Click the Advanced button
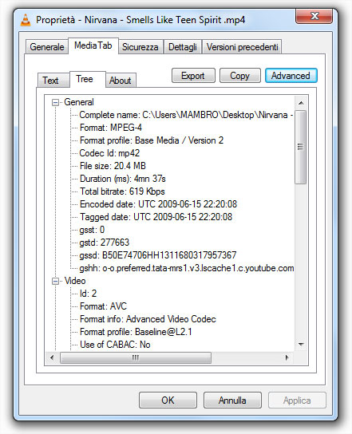This screenshot has width=352, height=434. (x=291, y=76)
